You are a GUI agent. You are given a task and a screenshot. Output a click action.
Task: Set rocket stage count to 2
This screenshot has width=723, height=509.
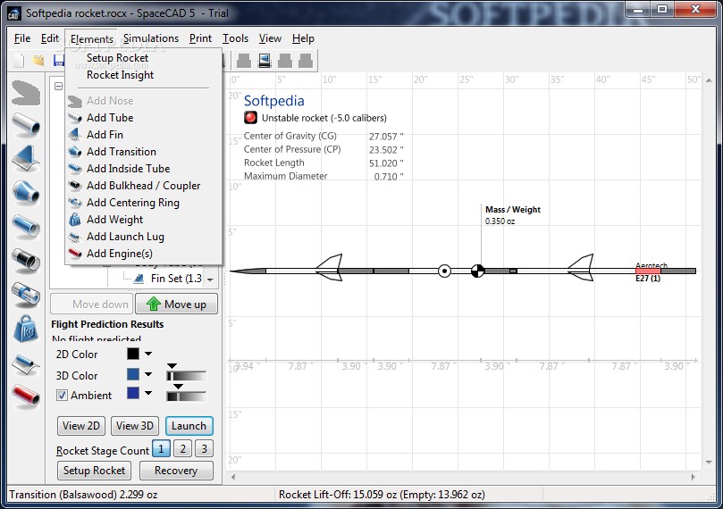(182, 448)
